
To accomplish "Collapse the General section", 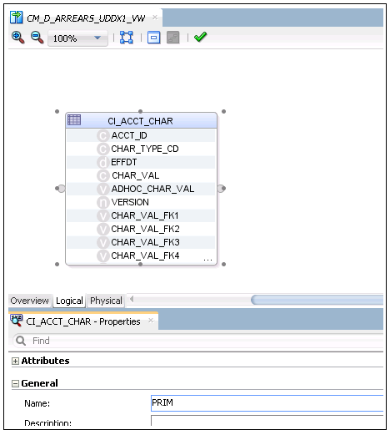I will click(x=15, y=384).
